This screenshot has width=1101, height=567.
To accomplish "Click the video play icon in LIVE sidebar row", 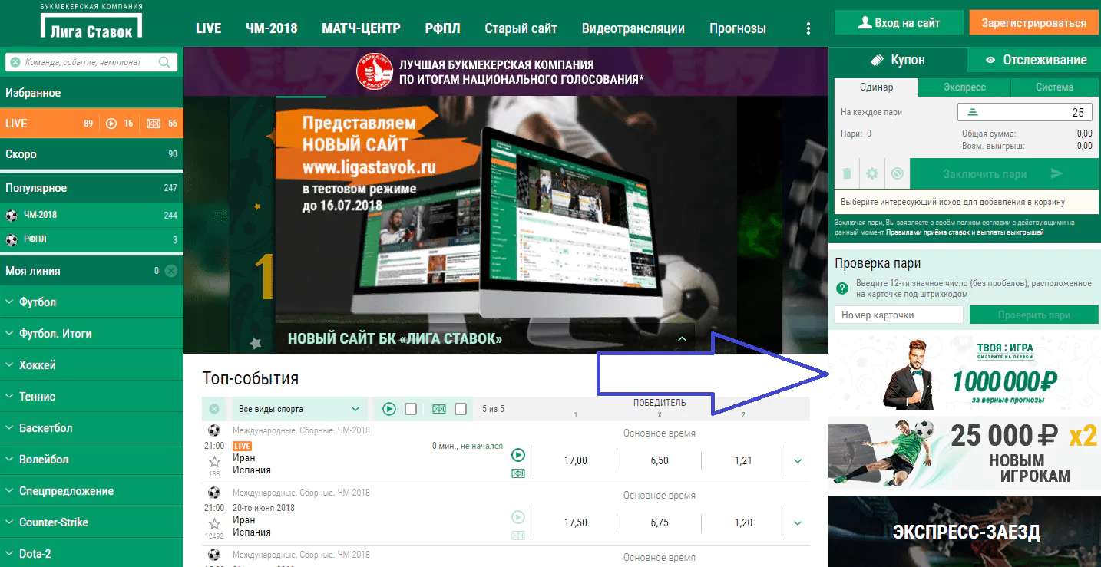I will click(111, 123).
